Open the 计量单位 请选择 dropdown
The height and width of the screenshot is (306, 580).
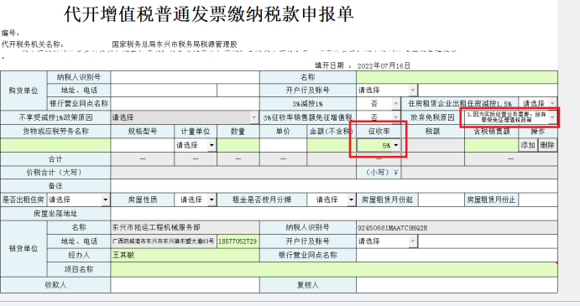[196, 145]
